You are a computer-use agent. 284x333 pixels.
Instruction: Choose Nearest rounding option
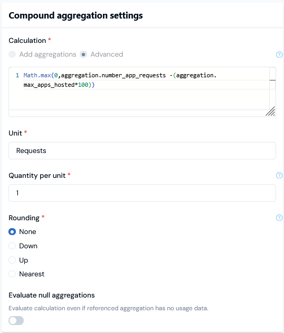tap(12, 274)
